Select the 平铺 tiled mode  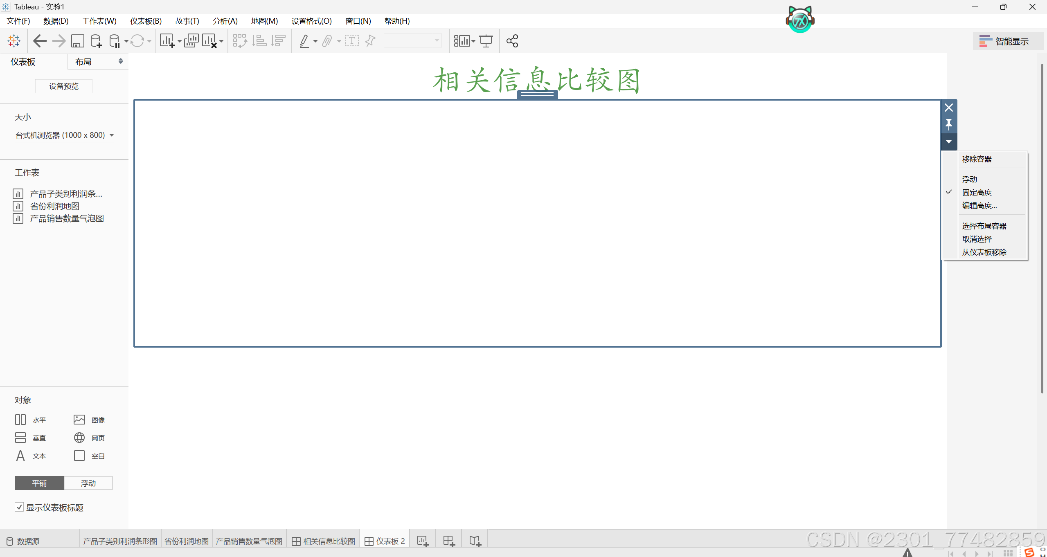pos(39,483)
